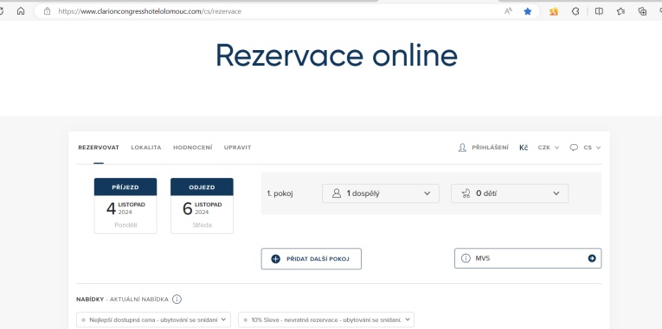Image resolution: width=662 pixels, height=329 pixels.
Task: Open CZK currency dropdown
Action: [549, 148]
